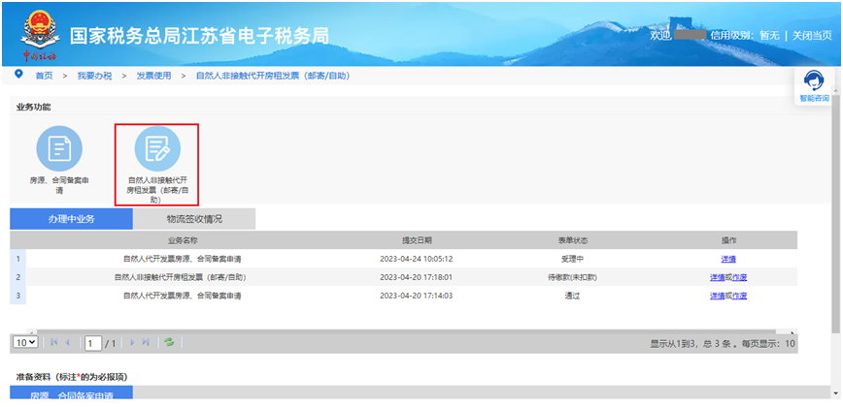Click the location pin breadcrumb icon

point(19,74)
